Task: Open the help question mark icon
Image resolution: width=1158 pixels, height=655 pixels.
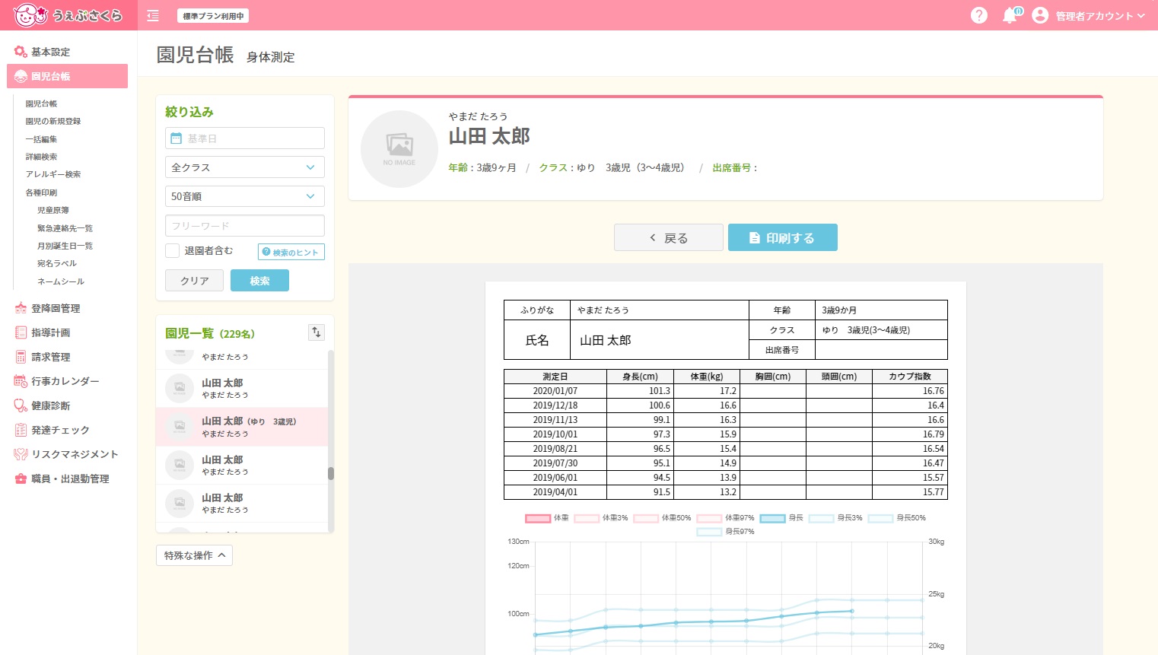Action: click(979, 15)
